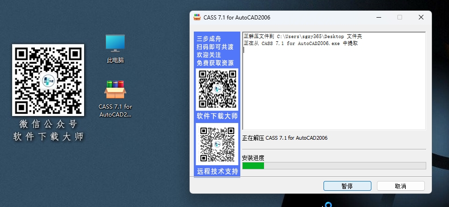Click the 软件下载大师 caption below desktop QR code
449x207 pixels.
48,136
